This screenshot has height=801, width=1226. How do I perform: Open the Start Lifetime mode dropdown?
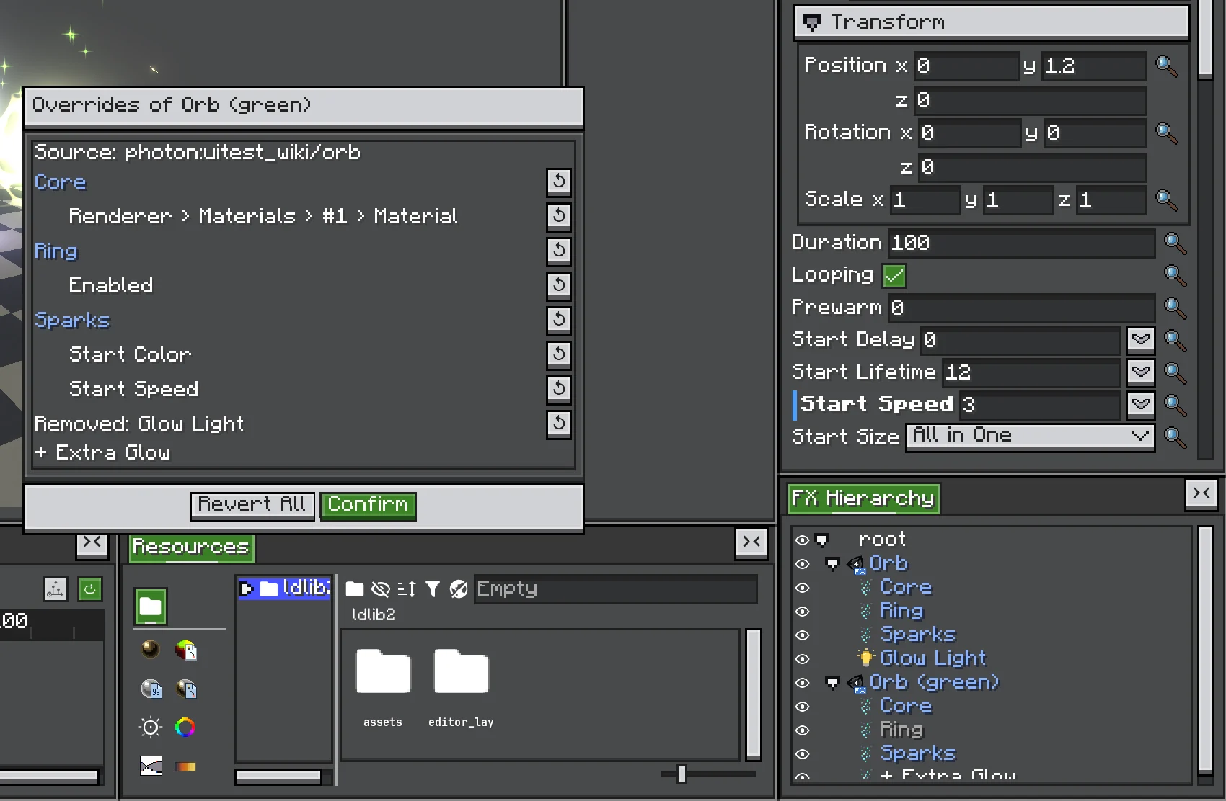click(1140, 372)
